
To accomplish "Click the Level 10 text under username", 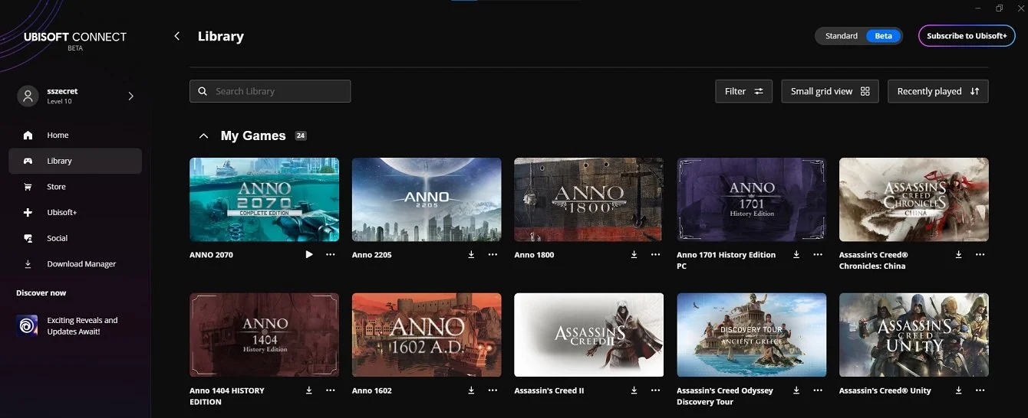I will (59, 101).
